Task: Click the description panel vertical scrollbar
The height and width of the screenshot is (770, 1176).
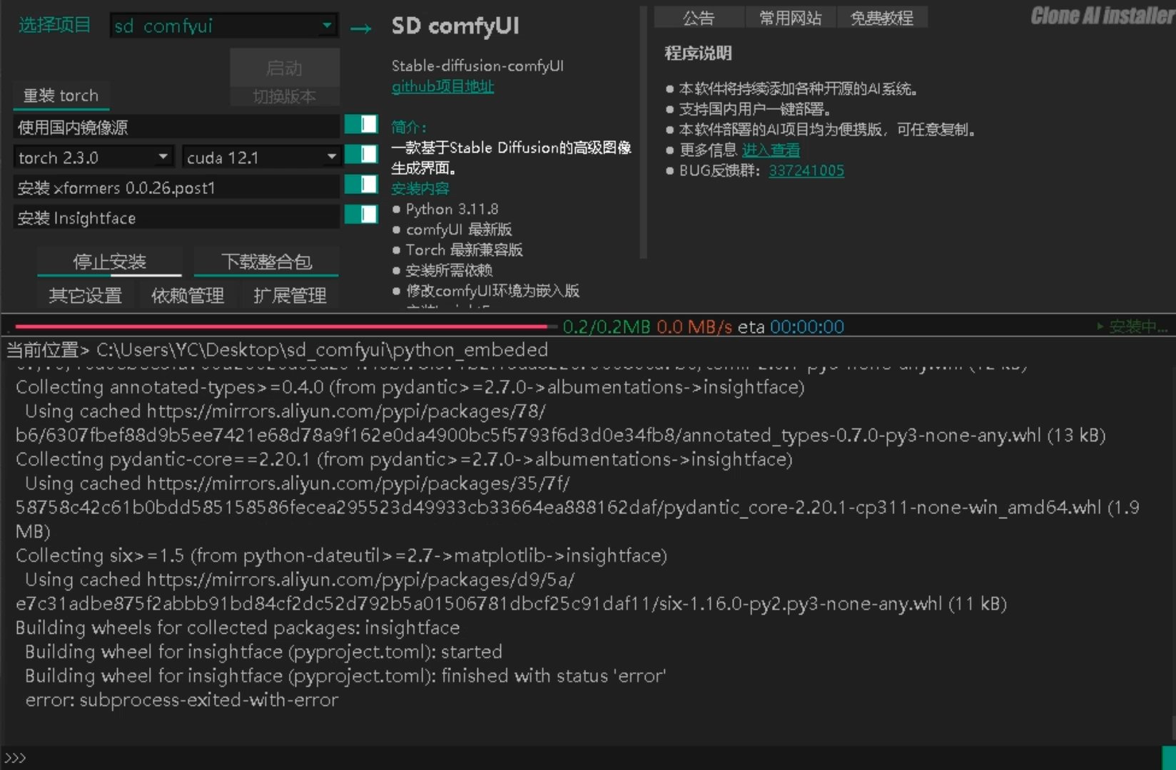Action: click(x=642, y=133)
